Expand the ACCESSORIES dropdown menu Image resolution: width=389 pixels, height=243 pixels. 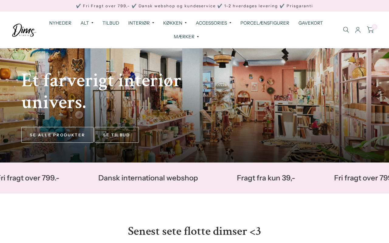pos(213,23)
